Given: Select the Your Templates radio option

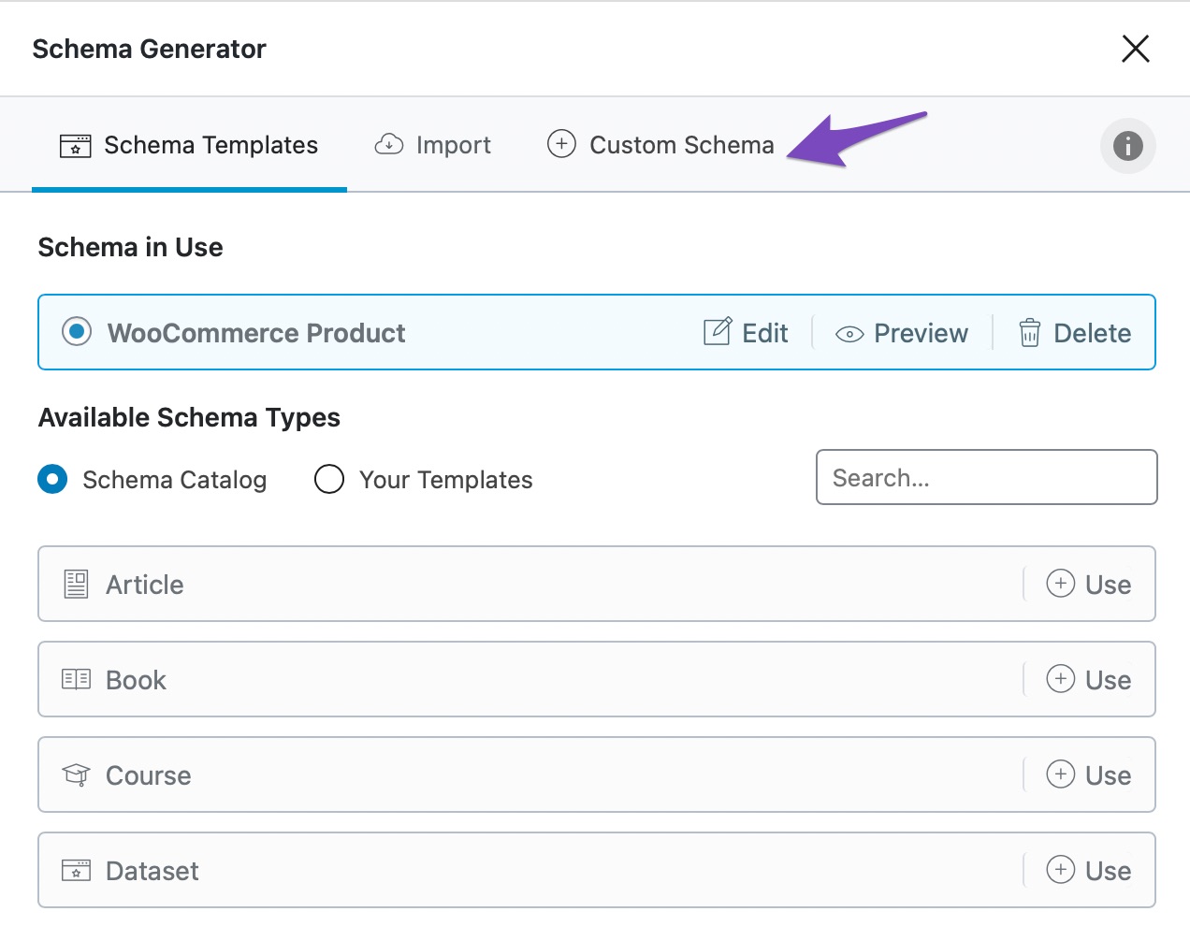Looking at the screenshot, I should (x=329, y=480).
